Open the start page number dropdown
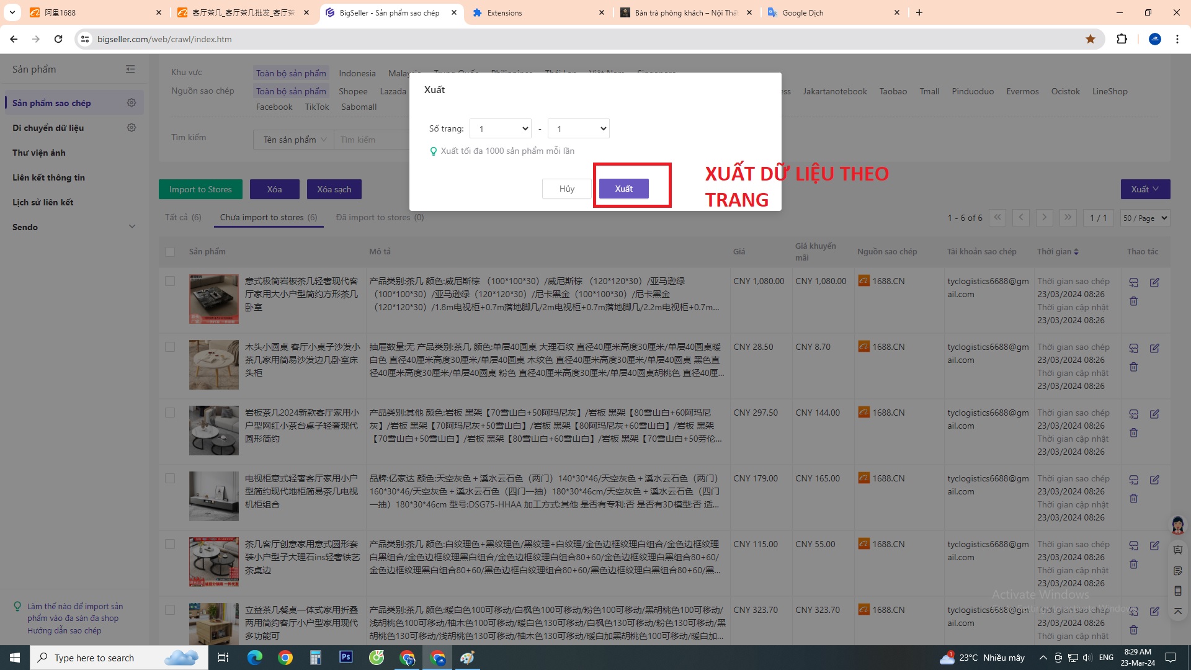The width and height of the screenshot is (1191, 670). pos(500,129)
